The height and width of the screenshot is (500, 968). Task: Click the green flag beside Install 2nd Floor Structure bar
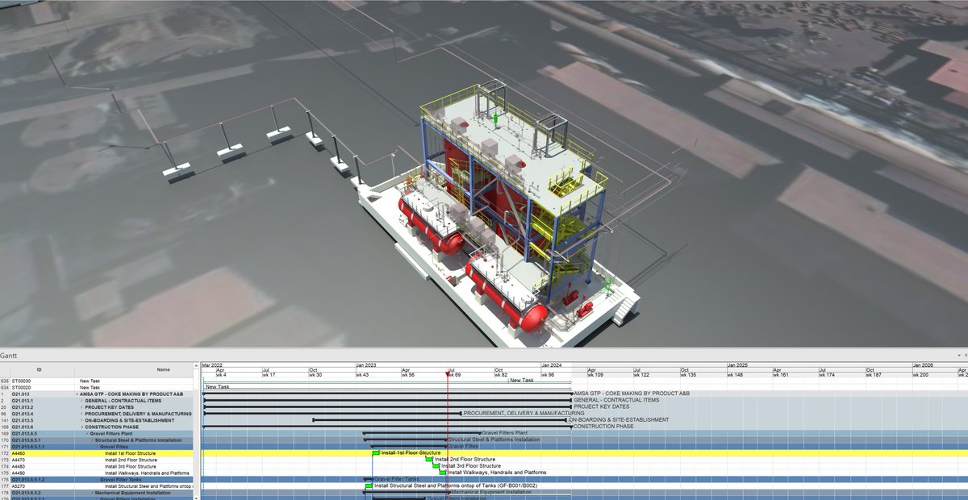pos(428,459)
